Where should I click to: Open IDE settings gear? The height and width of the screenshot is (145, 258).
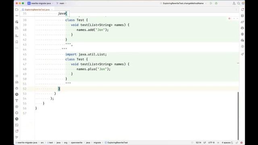pyautogui.click(x=243, y=3)
